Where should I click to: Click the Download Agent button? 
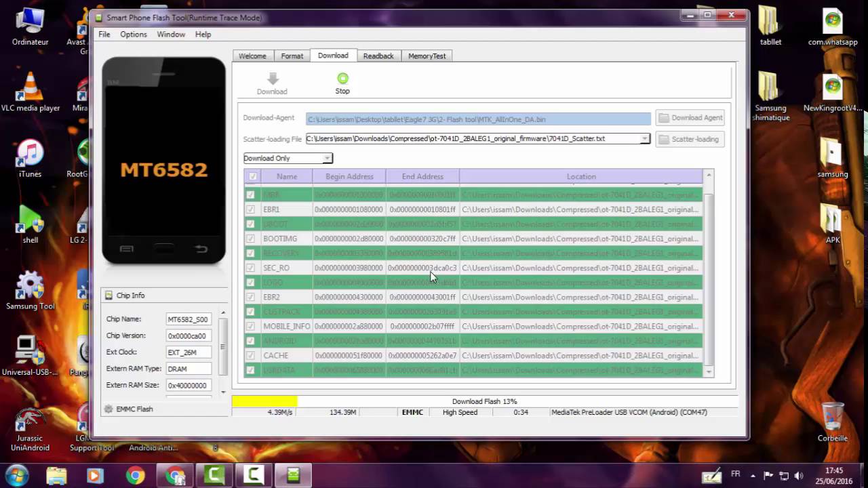[690, 118]
